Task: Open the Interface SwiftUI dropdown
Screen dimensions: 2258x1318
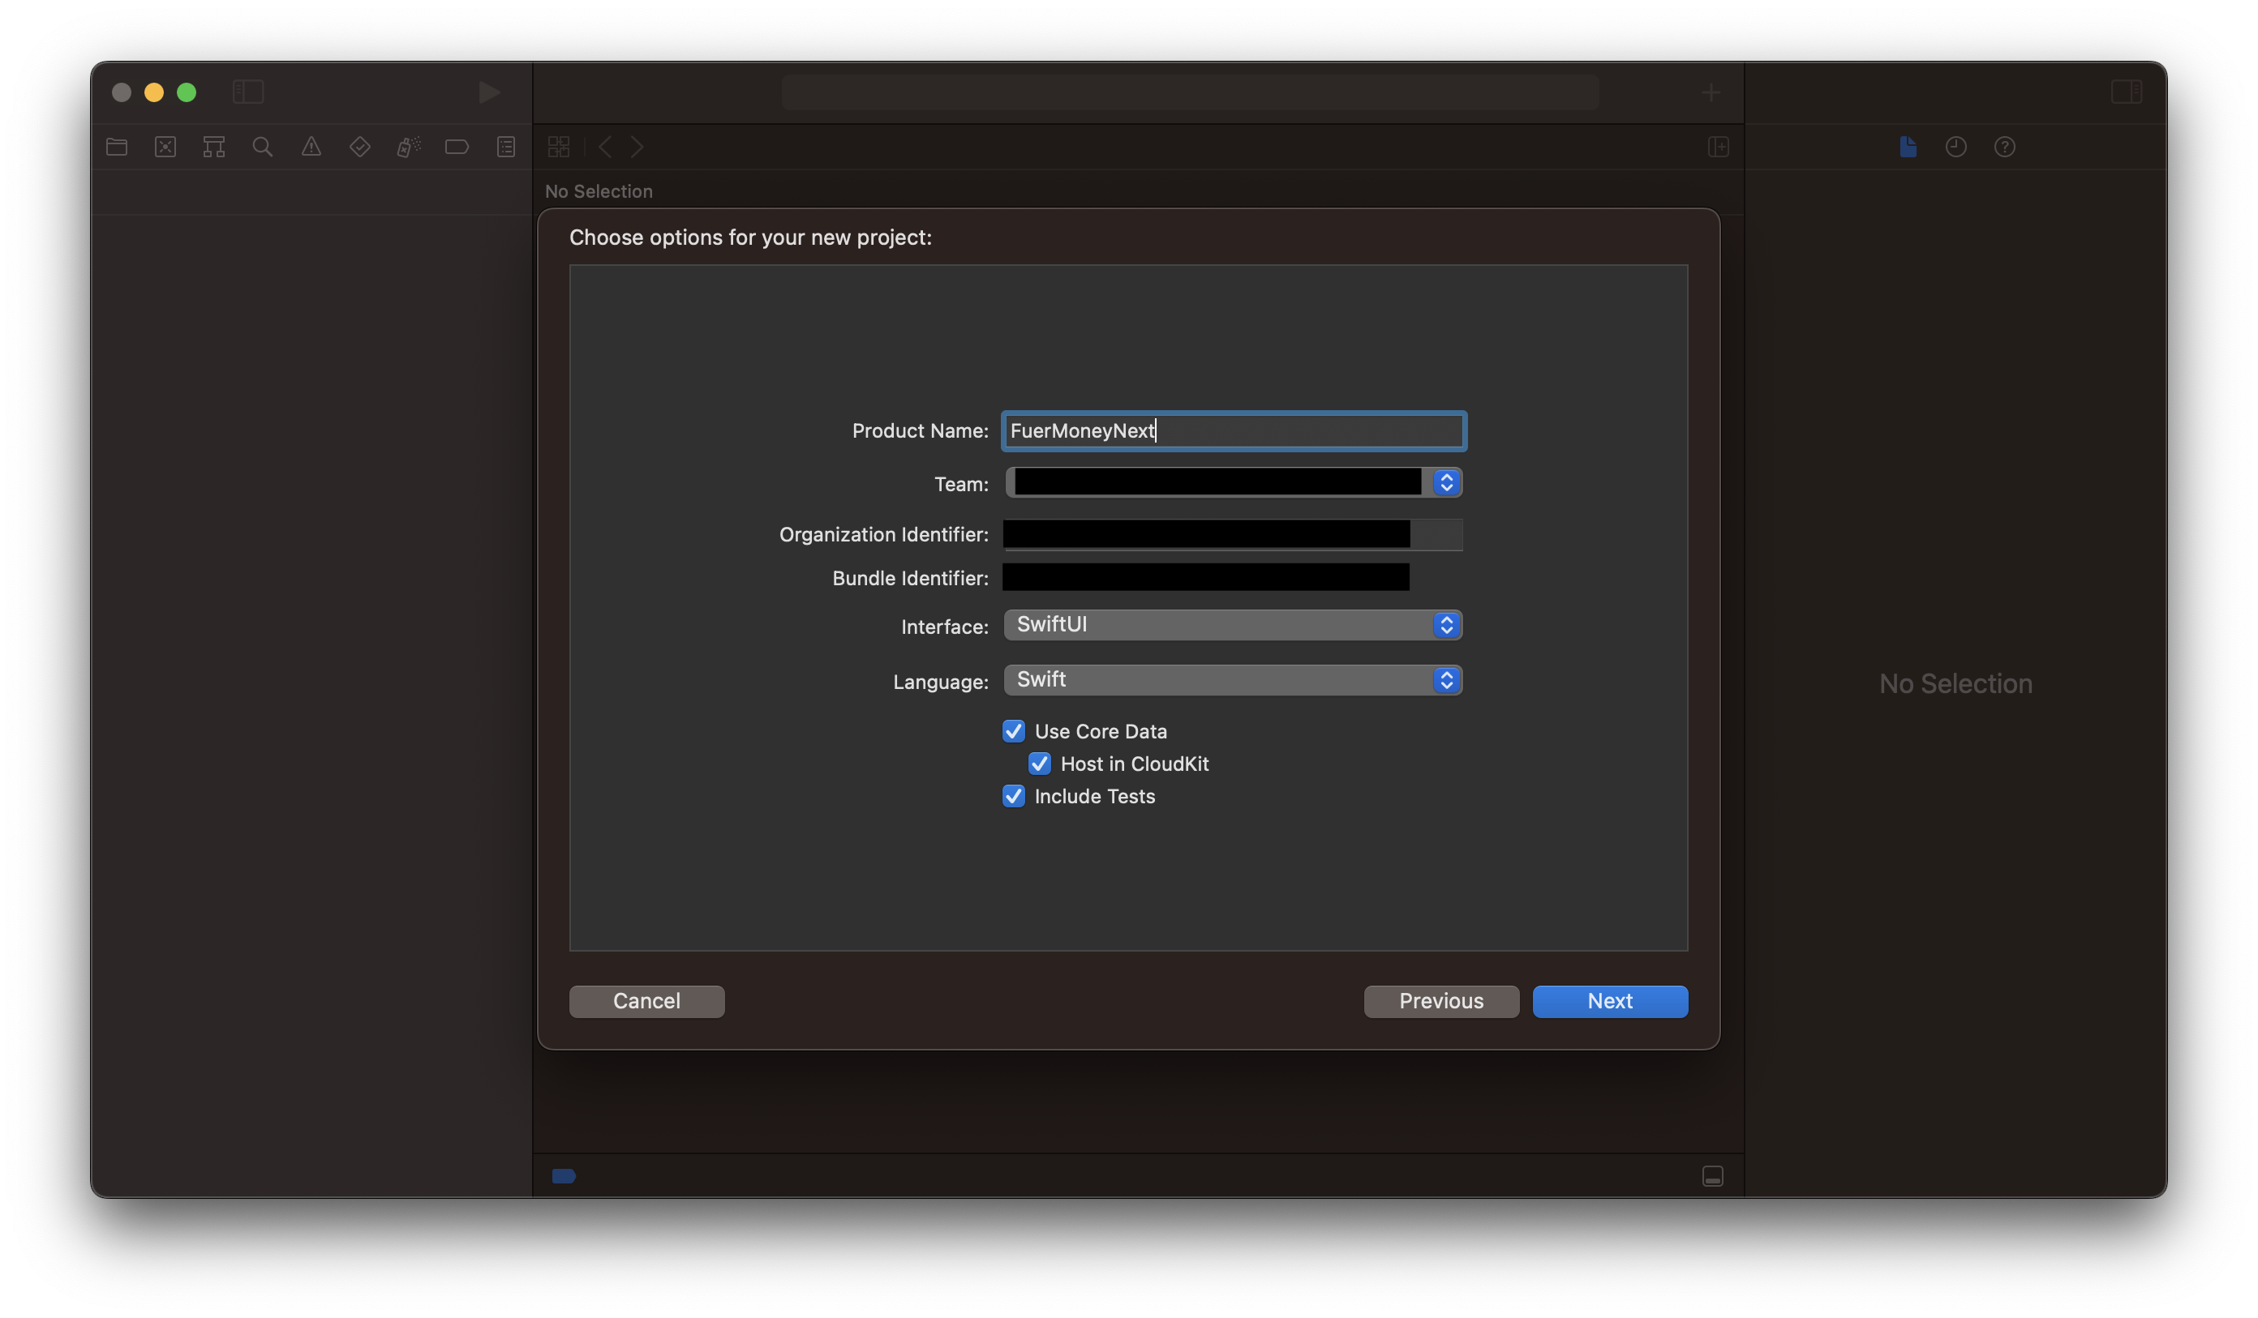Action: coord(1445,625)
